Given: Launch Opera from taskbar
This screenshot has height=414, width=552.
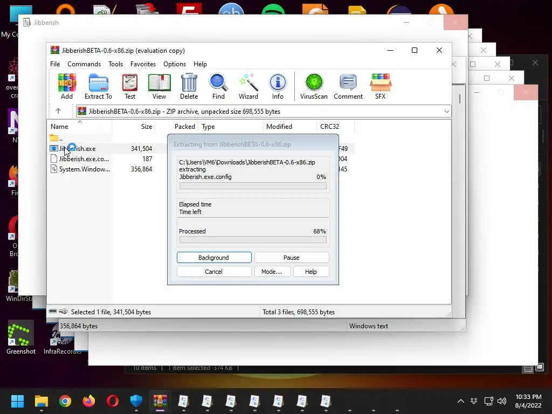Looking at the screenshot, I should click(x=113, y=401).
